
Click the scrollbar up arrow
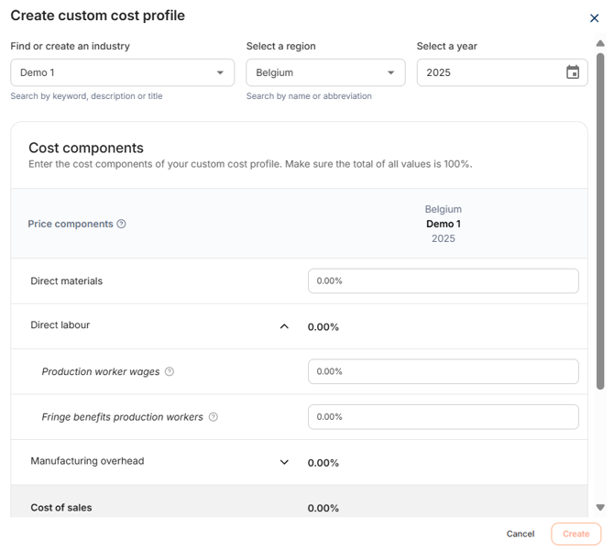[600, 43]
